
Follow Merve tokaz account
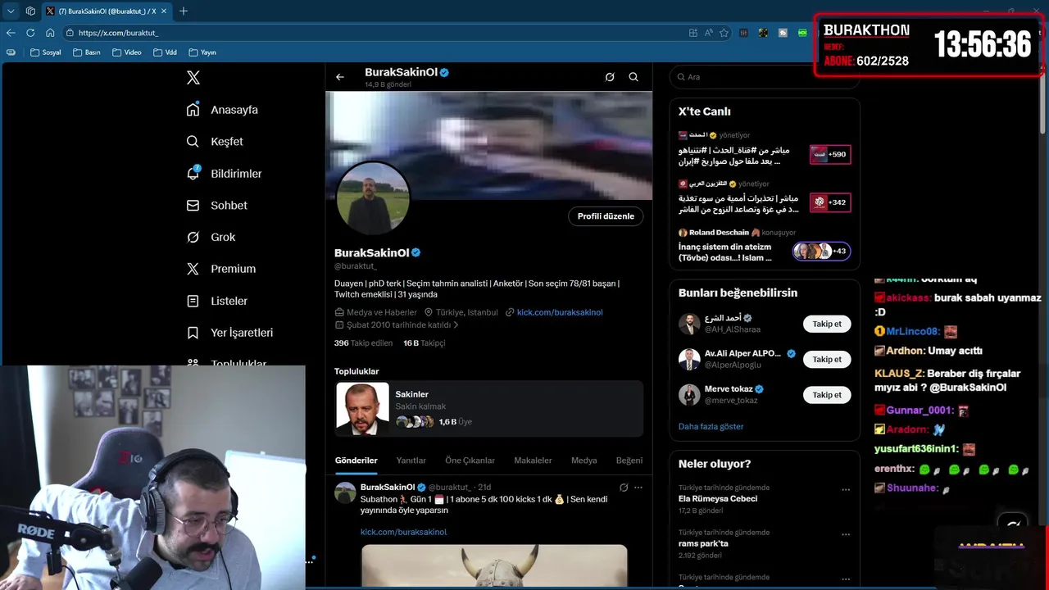[x=827, y=395]
